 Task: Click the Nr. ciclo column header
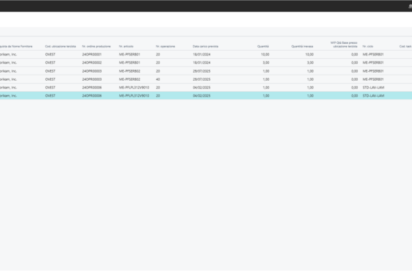368,47
